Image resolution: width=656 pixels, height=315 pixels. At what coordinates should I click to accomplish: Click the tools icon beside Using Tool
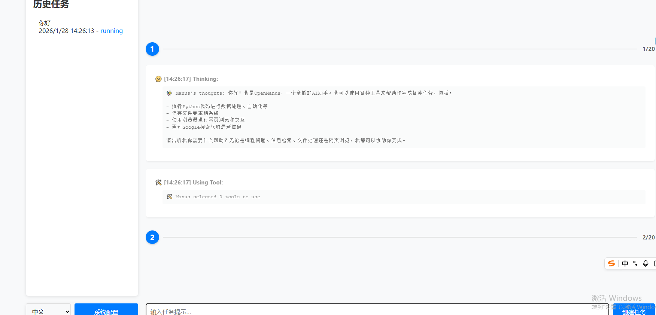[x=158, y=183]
